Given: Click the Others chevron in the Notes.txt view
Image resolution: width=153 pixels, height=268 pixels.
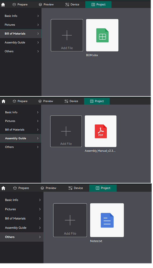Looking at the screenshot, I should coord(40,237).
